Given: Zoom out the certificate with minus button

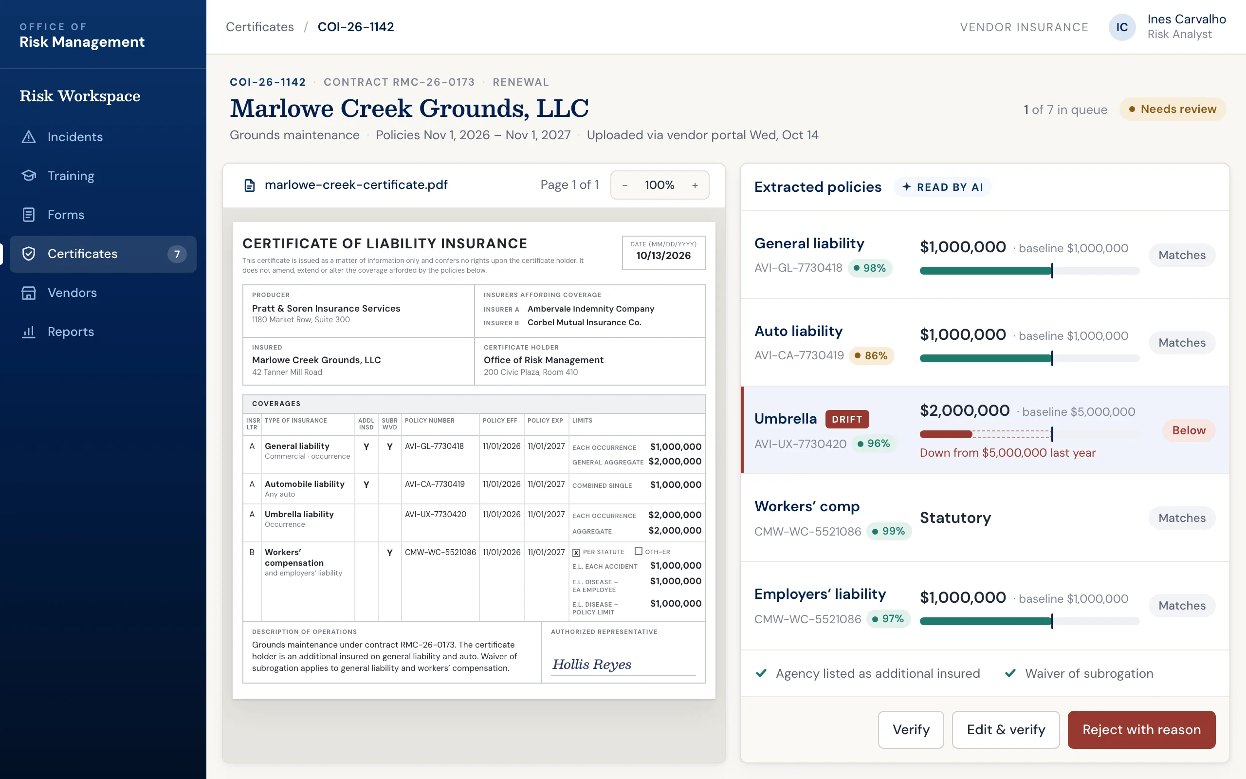Looking at the screenshot, I should point(625,185).
